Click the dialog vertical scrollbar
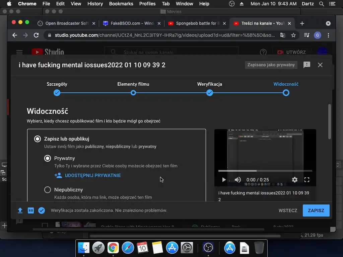The image size is (343, 257). 330,122
